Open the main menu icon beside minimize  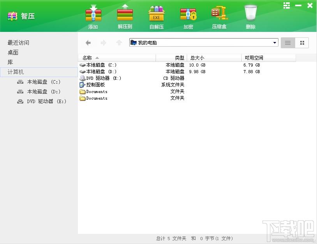[287, 5]
